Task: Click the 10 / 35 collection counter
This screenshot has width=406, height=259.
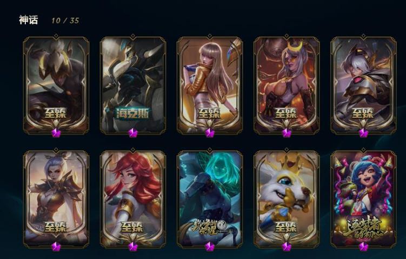Action: tap(65, 21)
